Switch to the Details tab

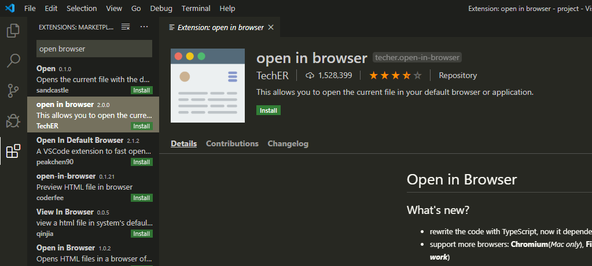click(184, 144)
